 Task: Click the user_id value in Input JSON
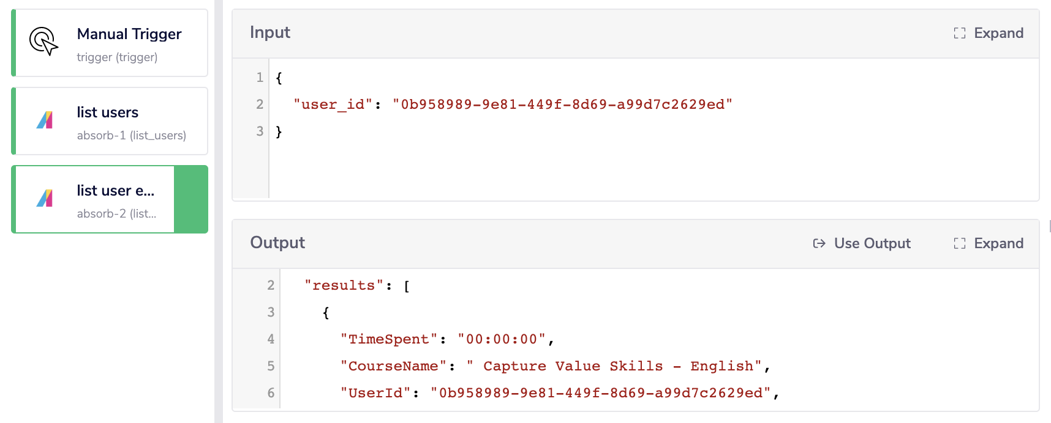tap(563, 104)
